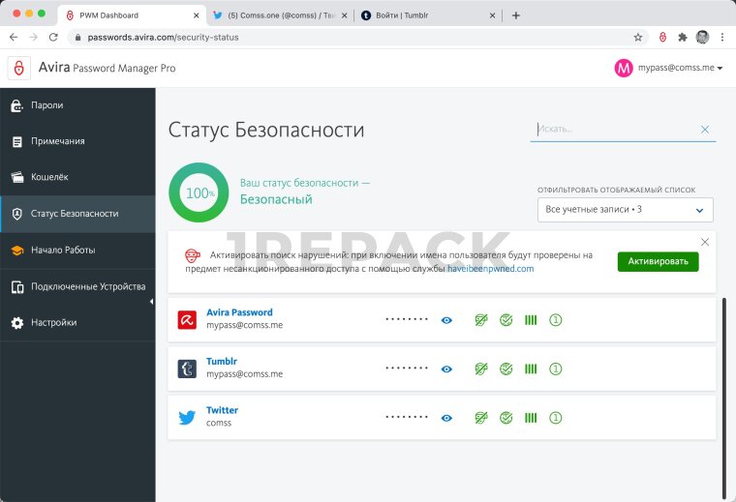Click the Avira Password Manager logo
Screen dimensions: 736x502
pos(19,69)
